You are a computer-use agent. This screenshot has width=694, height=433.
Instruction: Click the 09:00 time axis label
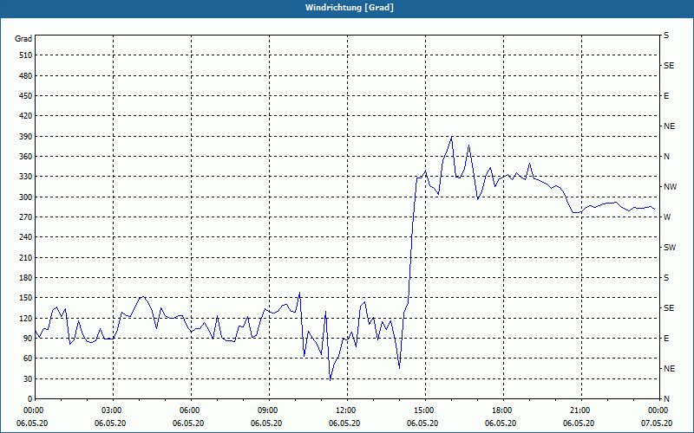[x=269, y=410]
